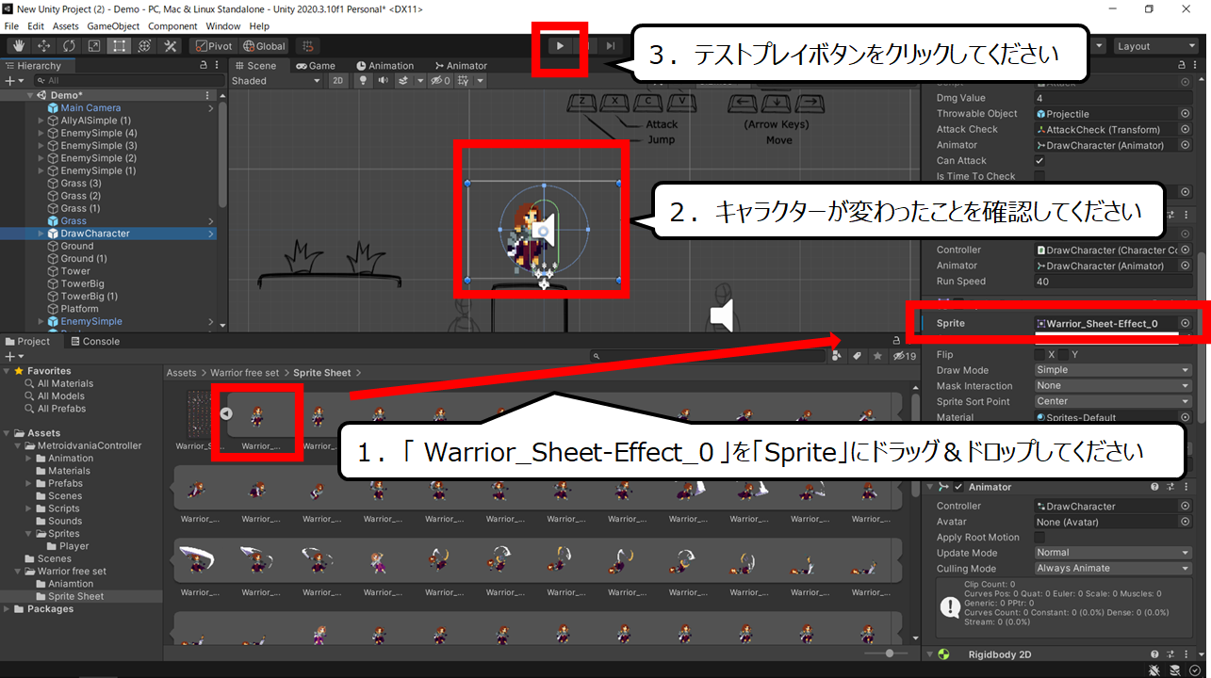
Task: Expand EnemySimple (4) in Hierarchy
Action: 41,133
